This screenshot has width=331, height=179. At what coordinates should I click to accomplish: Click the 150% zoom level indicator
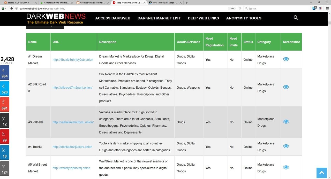(232, 9)
